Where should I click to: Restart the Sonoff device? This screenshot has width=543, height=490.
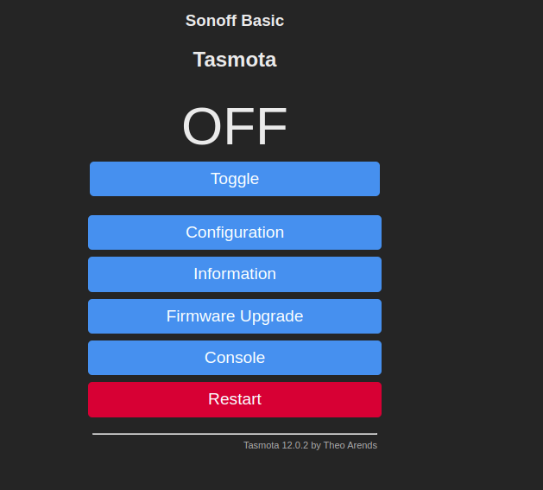pyautogui.click(x=235, y=399)
